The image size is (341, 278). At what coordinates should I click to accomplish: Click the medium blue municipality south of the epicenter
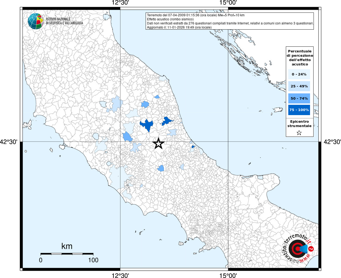(x=161, y=168)
